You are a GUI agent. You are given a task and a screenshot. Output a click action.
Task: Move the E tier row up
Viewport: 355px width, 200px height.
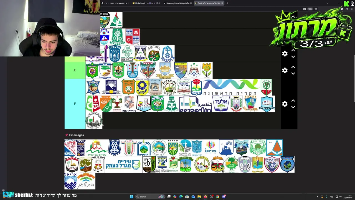pyautogui.click(x=293, y=67)
